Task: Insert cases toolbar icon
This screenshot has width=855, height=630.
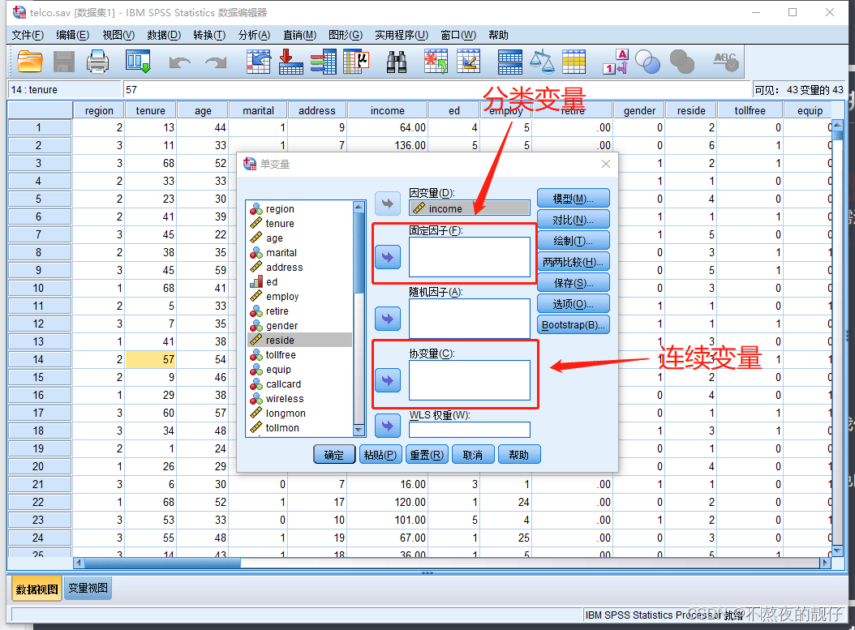Action: click(x=436, y=62)
